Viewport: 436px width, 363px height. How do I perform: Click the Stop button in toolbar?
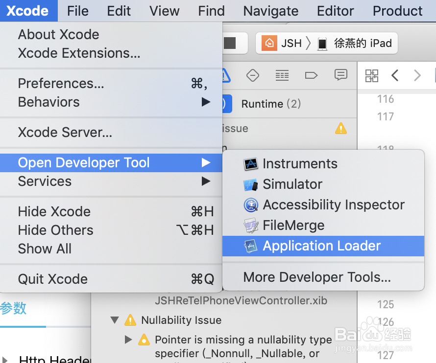pos(230,43)
